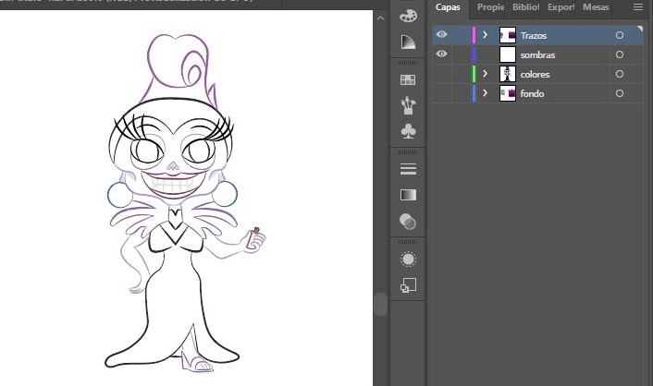Screen dimensions: 653x386
Task: Lock the Trazos layer
Action: tap(461, 35)
